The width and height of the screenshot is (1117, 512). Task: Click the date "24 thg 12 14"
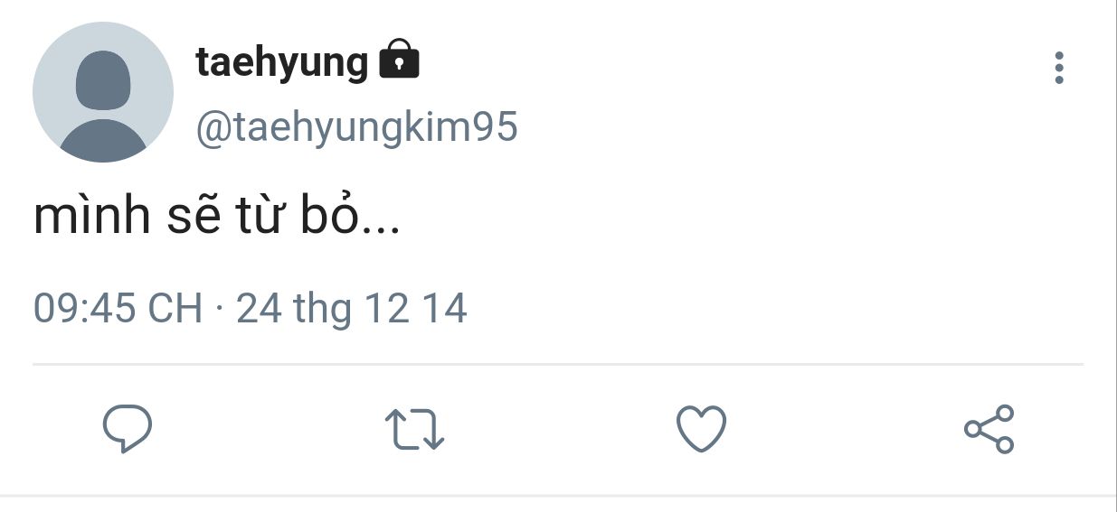352,309
